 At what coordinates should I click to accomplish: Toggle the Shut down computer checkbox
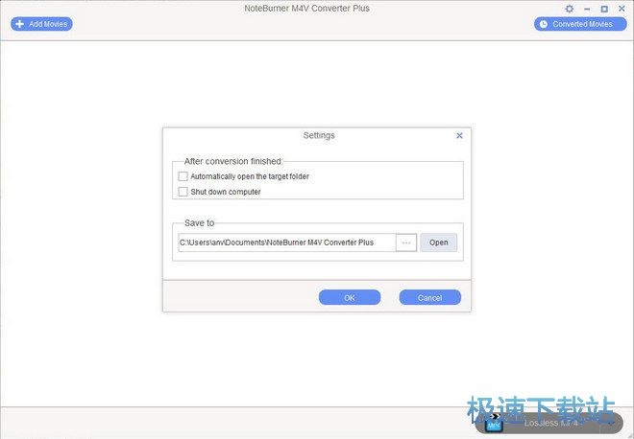[183, 192]
